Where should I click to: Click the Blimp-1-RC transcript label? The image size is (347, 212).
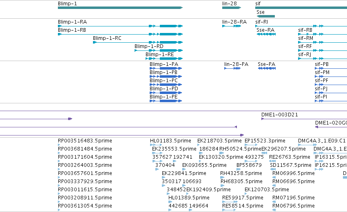[x=107, y=38]
